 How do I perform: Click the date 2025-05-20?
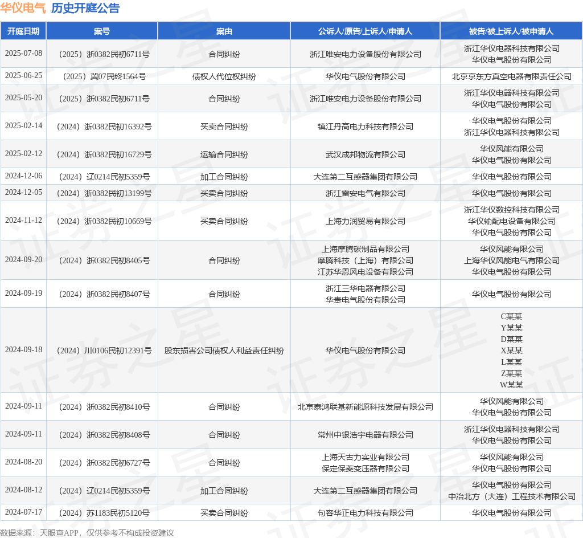coord(23,97)
